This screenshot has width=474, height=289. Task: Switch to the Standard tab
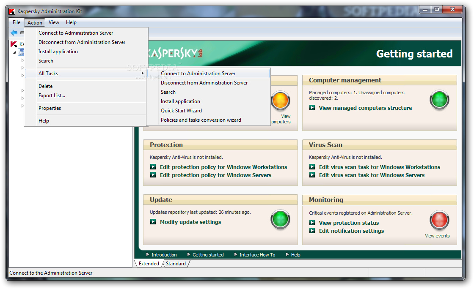pos(176,264)
